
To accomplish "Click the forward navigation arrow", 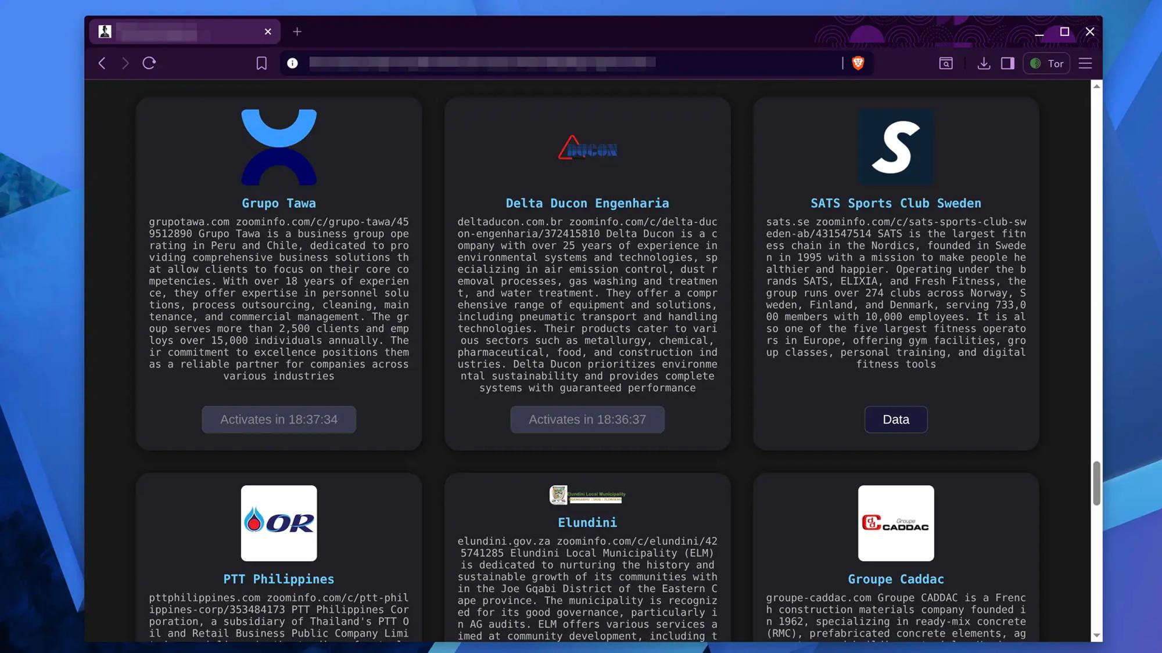I will [125, 63].
